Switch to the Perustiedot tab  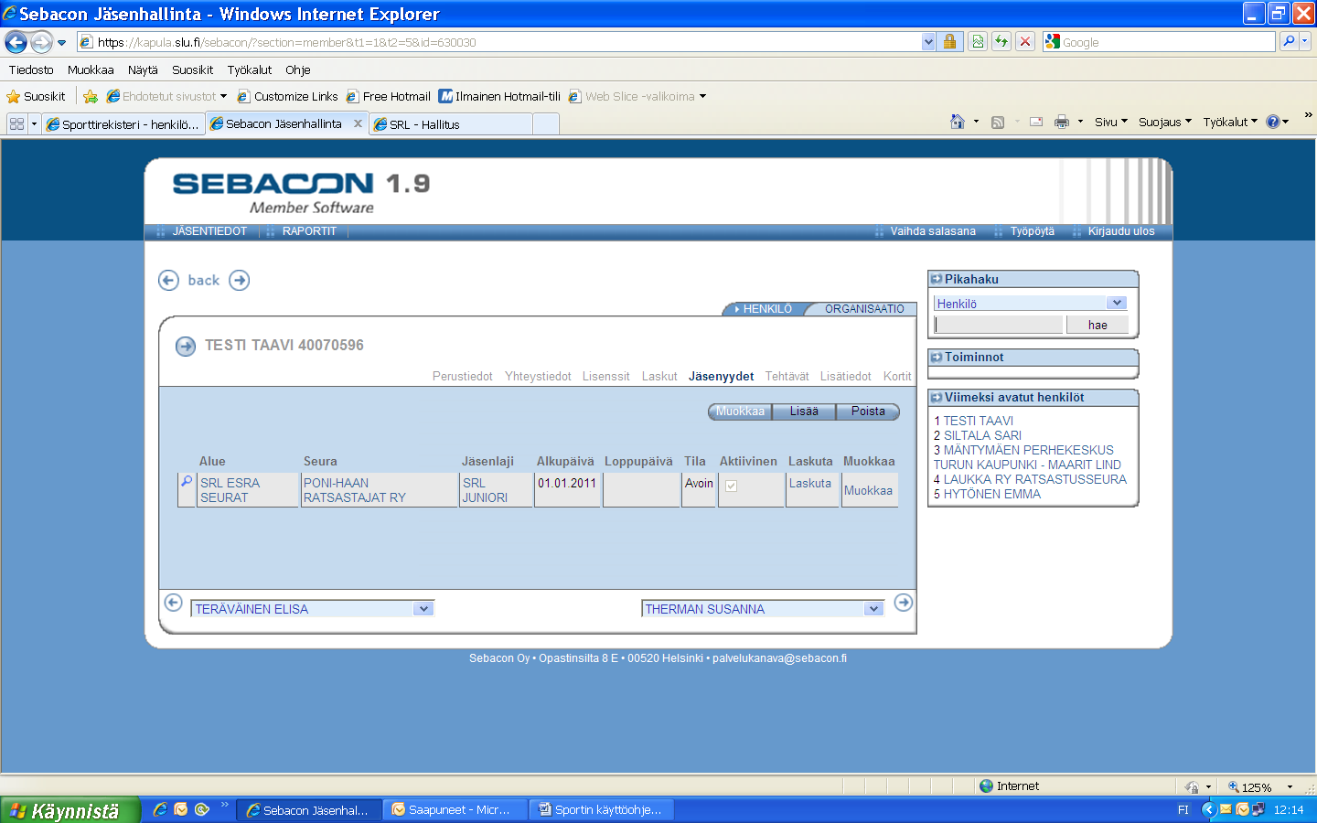click(x=462, y=376)
